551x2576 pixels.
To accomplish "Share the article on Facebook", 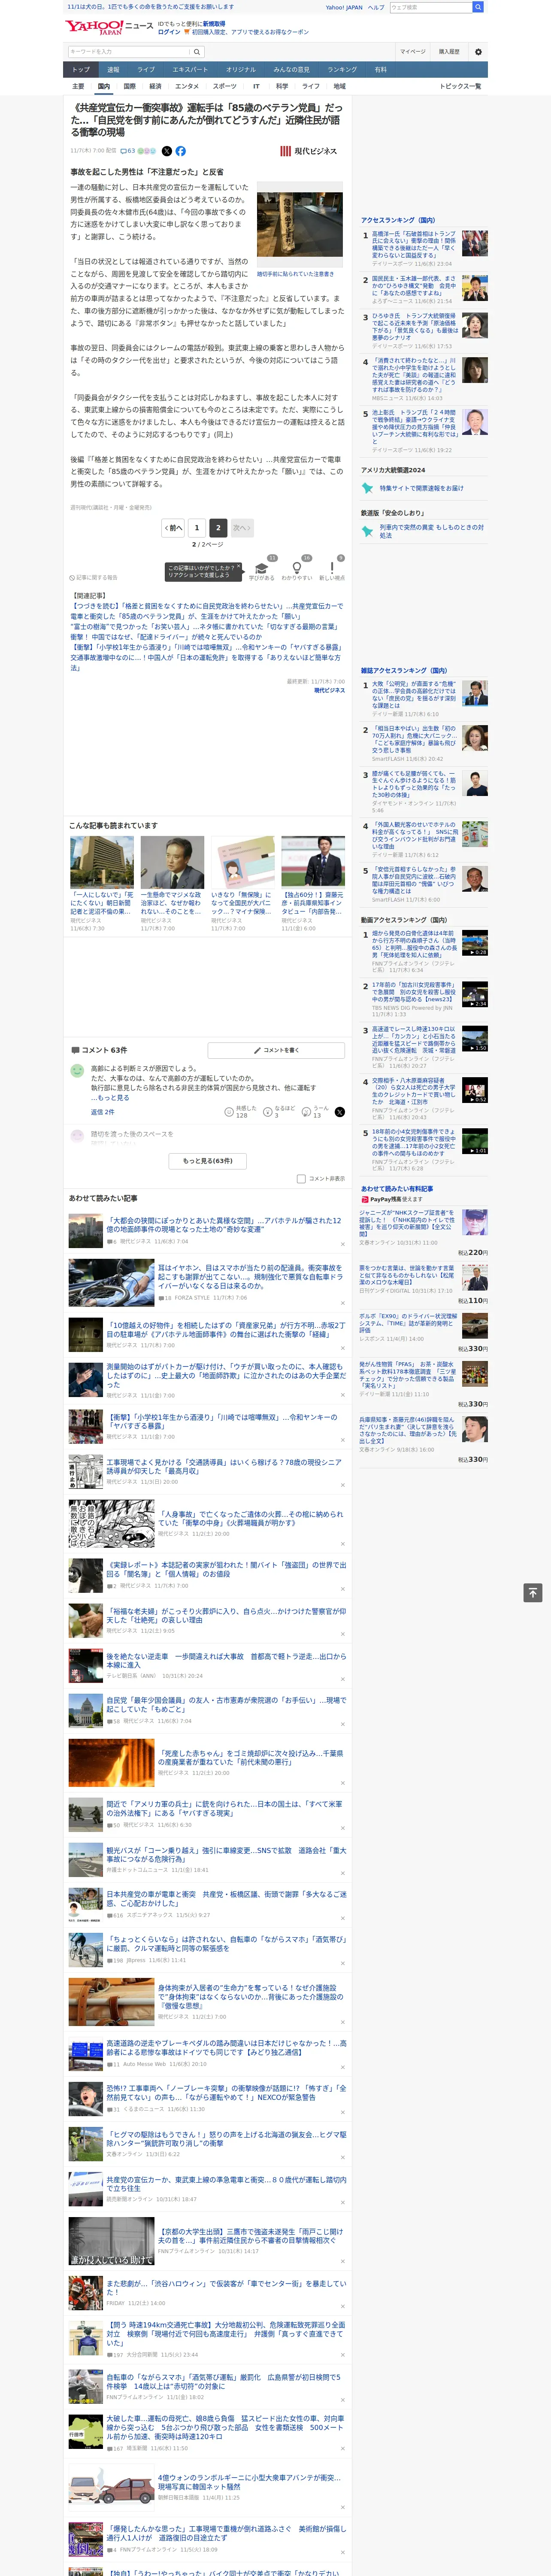I will tap(181, 151).
